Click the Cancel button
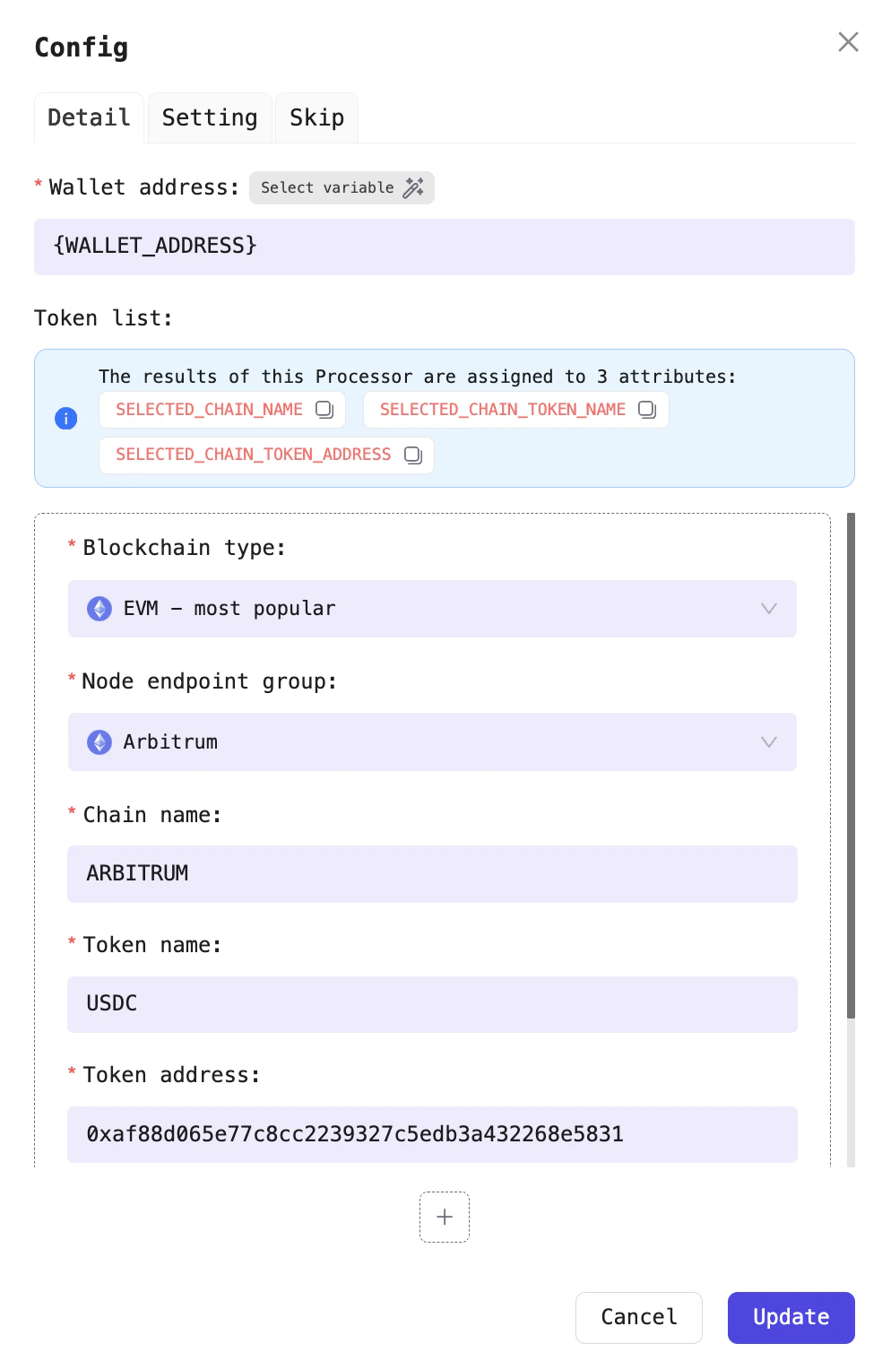The width and height of the screenshot is (882, 1361). pyautogui.click(x=638, y=1317)
